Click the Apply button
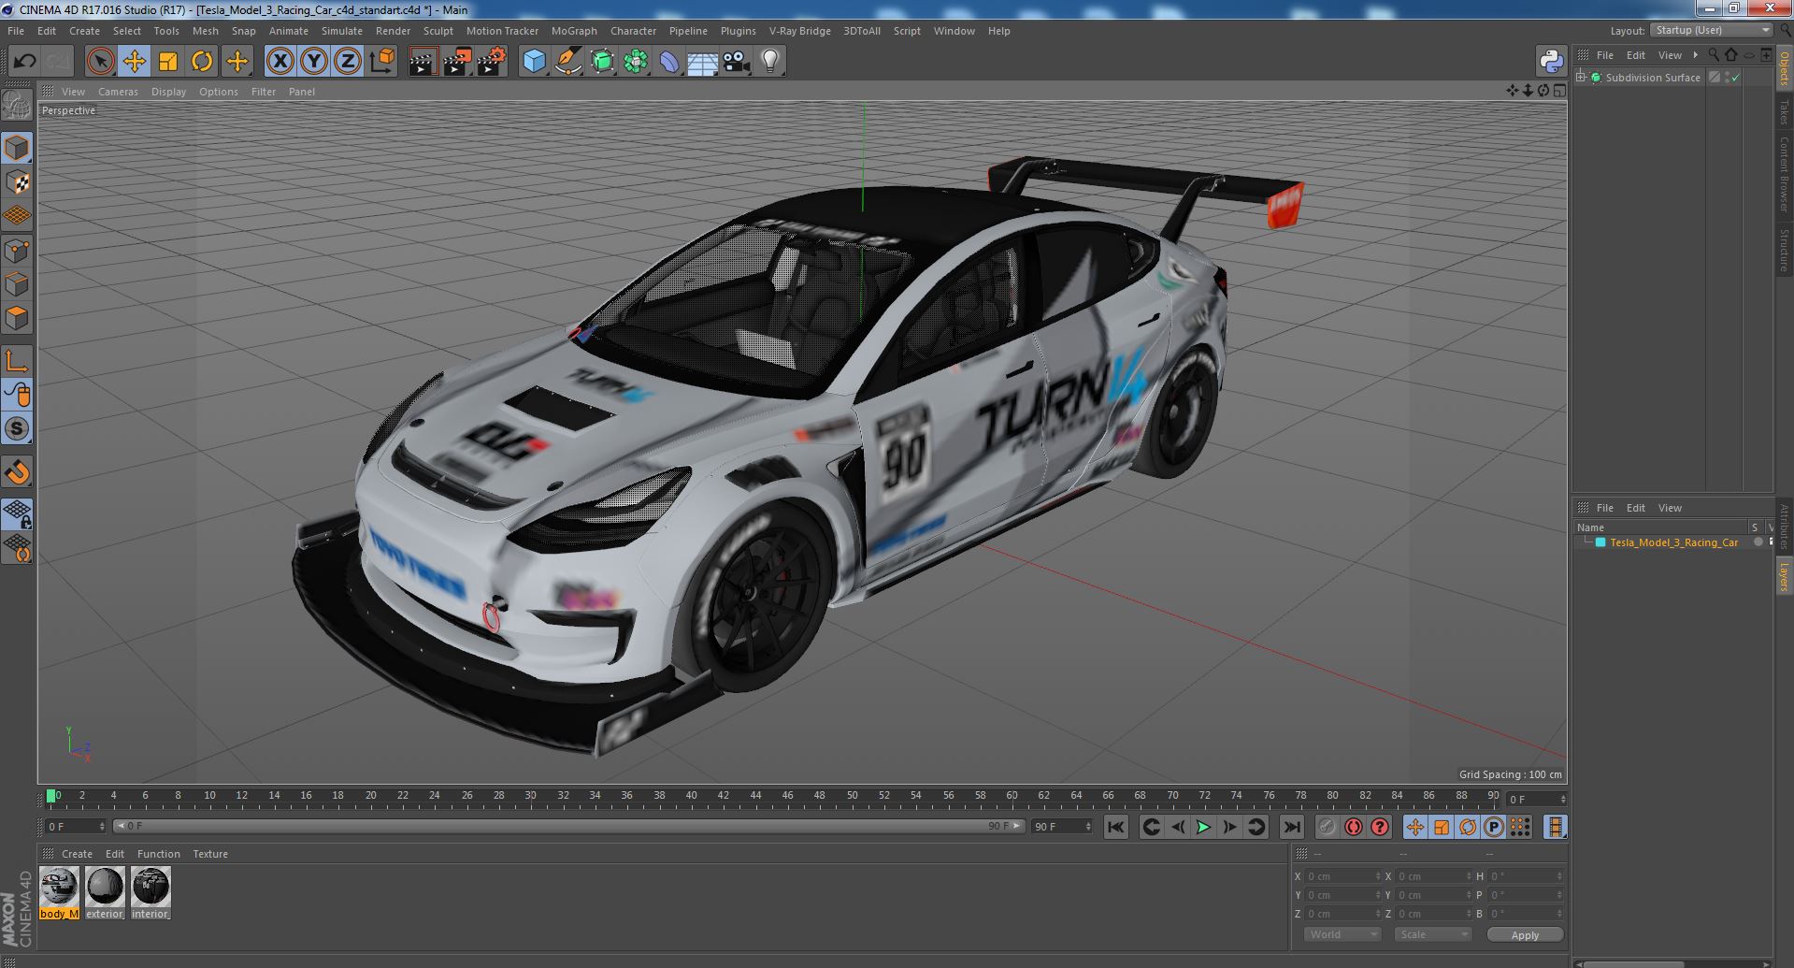This screenshot has width=1794, height=968. (x=1525, y=935)
